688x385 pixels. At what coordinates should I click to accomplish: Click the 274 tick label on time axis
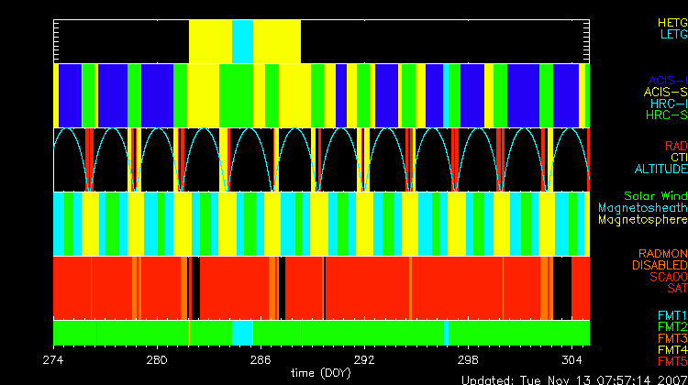coord(53,359)
